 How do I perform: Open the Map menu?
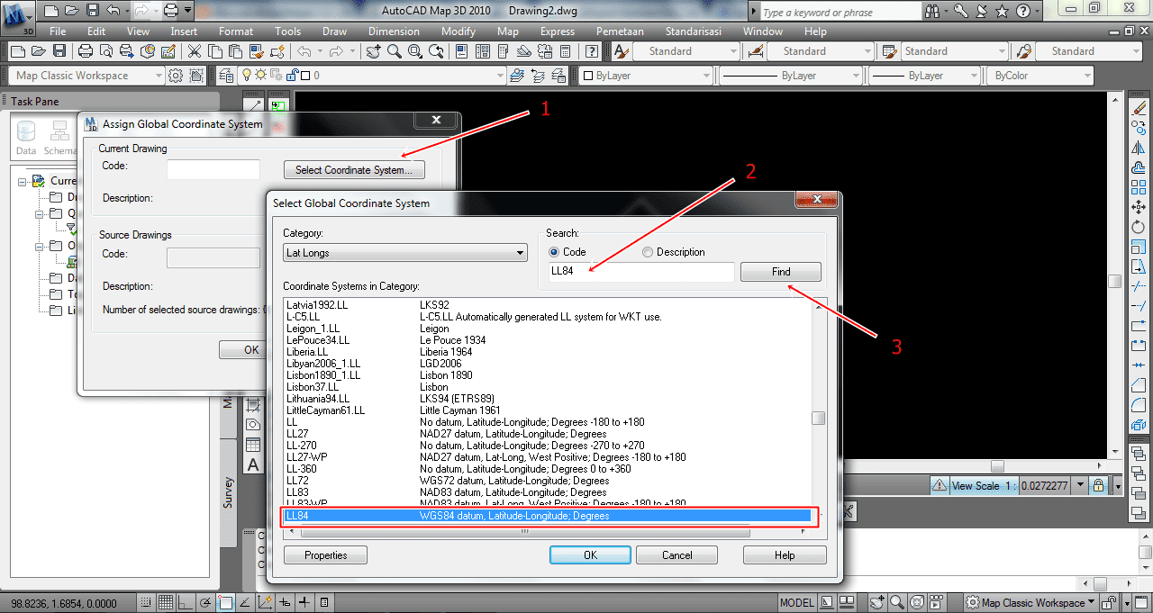pyautogui.click(x=508, y=32)
